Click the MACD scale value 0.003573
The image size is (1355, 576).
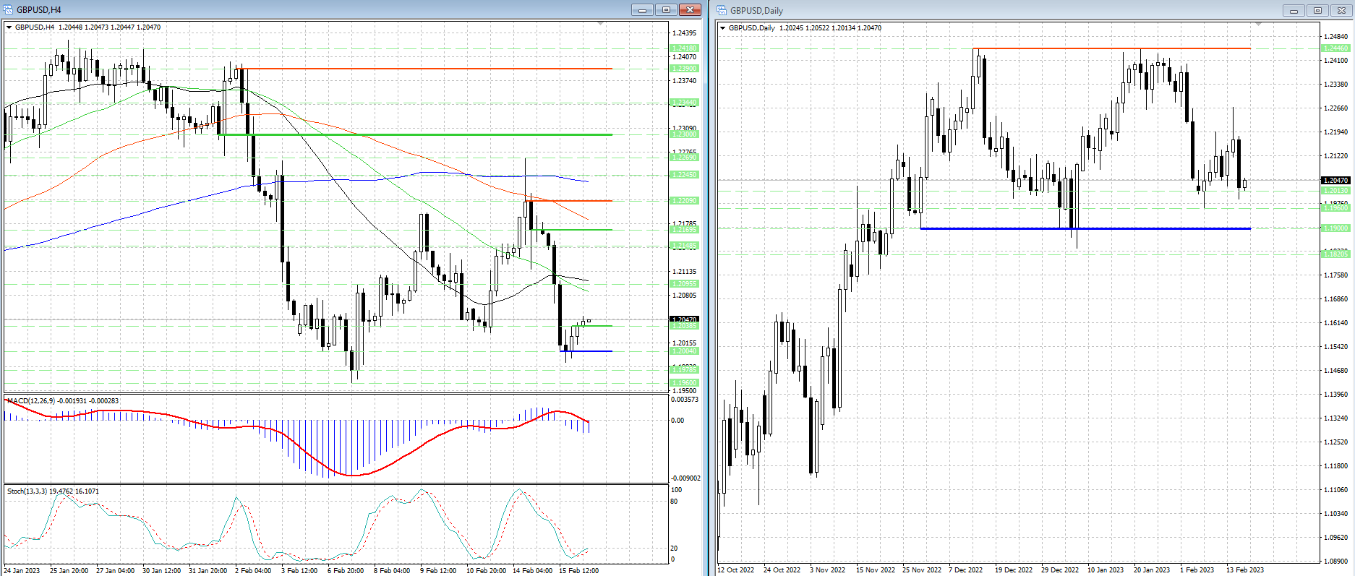(x=685, y=400)
